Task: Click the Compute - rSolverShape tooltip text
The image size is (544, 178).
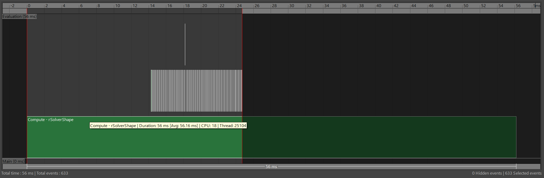Action: click(x=168, y=126)
